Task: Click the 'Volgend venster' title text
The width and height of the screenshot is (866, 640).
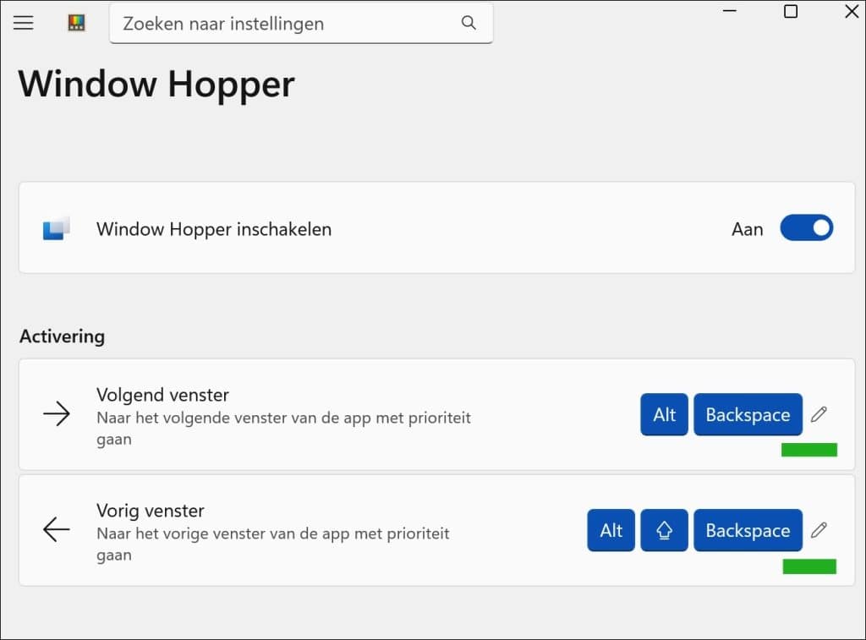Action: [162, 395]
